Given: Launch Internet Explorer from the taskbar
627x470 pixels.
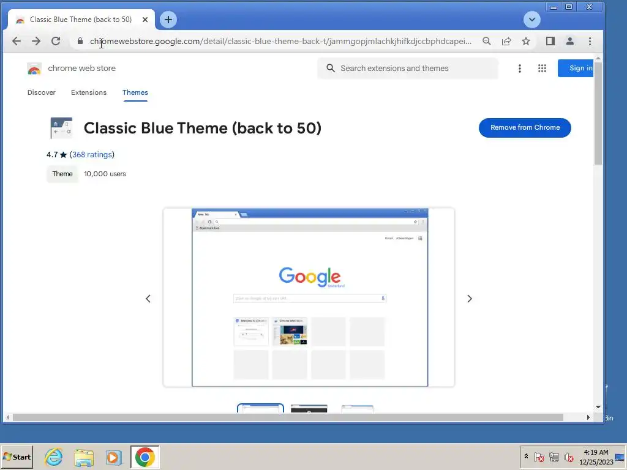Looking at the screenshot, I should click(54, 457).
